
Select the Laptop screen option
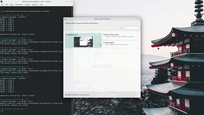coord(83,40)
